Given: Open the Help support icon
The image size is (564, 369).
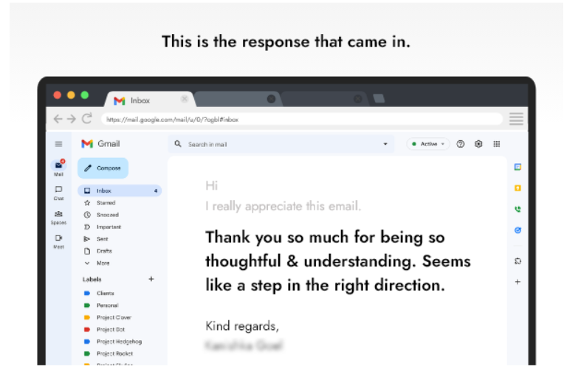Looking at the screenshot, I should pyautogui.click(x=461, y=144).
